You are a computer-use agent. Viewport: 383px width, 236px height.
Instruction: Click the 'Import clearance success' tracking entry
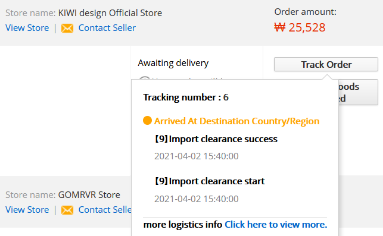pos(216,139)
